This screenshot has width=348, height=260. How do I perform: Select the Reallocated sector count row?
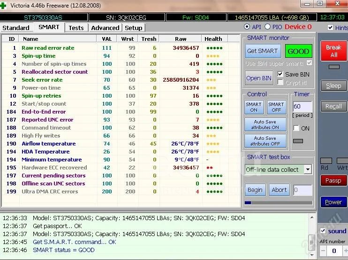click(121, 72)
